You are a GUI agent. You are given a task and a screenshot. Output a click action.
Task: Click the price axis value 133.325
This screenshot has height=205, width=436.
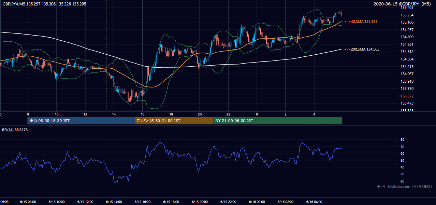[x=407, y=111]
